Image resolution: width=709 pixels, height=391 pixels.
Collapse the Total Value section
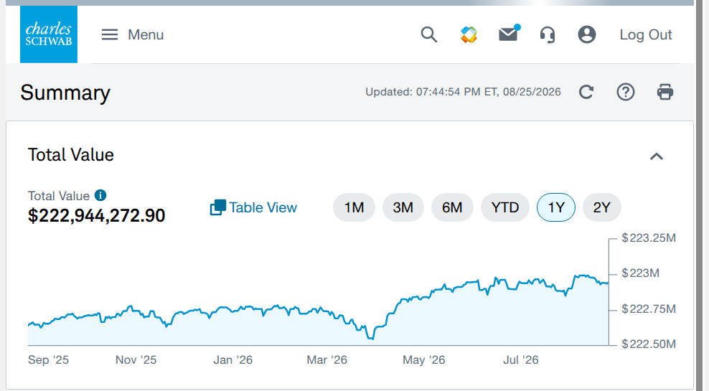pos(657,156)
